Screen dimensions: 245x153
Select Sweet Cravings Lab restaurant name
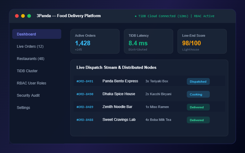tap(119, 120)
